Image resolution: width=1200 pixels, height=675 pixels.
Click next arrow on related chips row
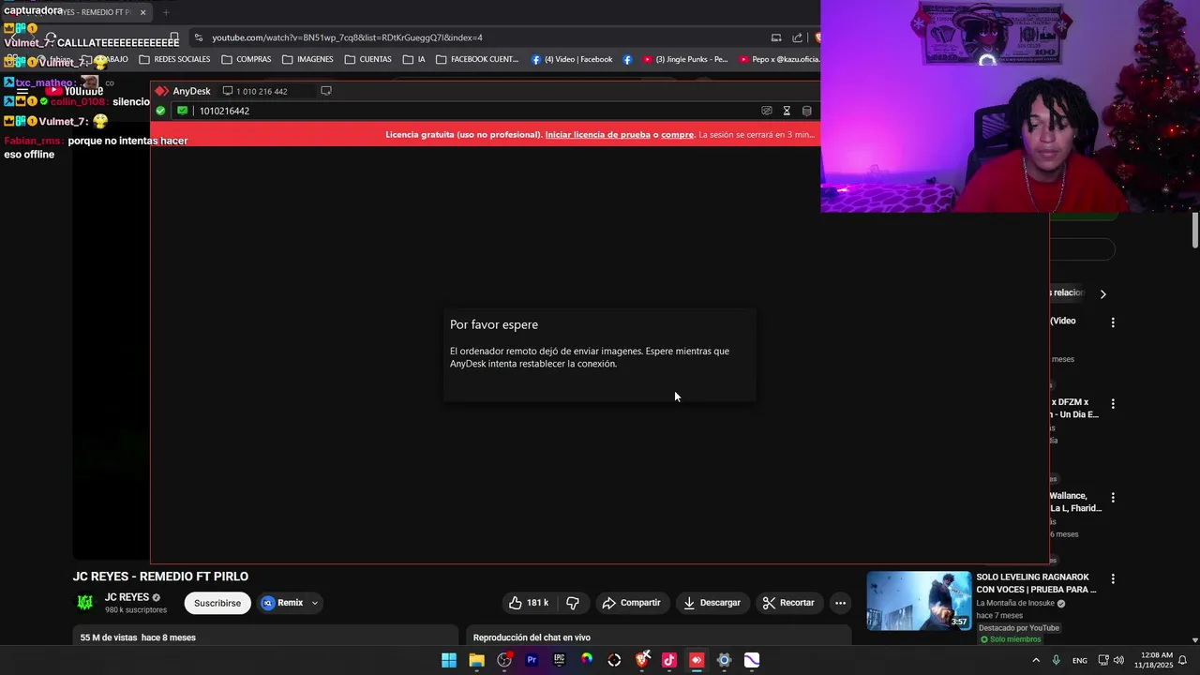(1102, 293)
